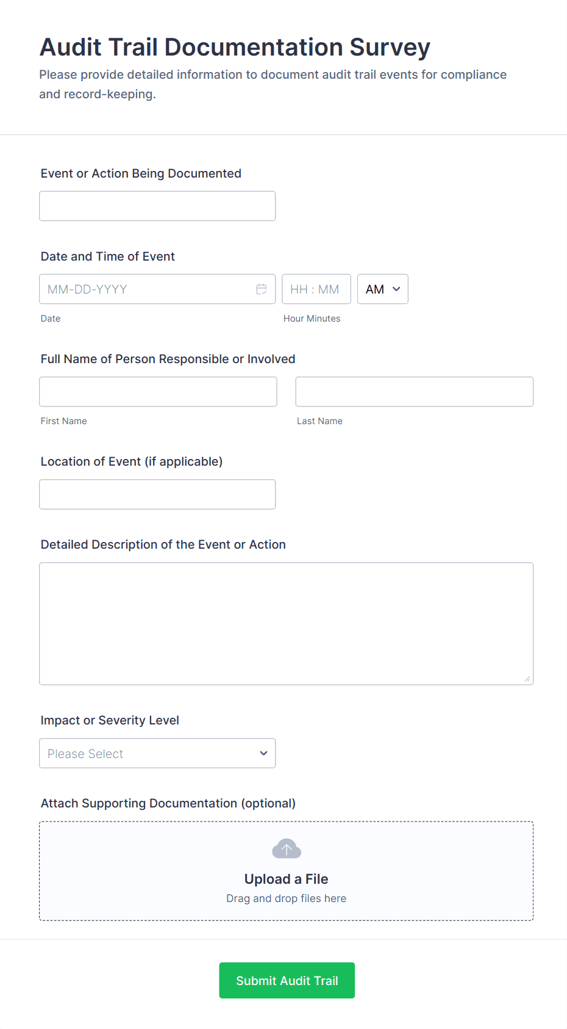Click the resize handle of the description box
The width and height of the screenshot is (567, 1029).
tap(527, 679)
